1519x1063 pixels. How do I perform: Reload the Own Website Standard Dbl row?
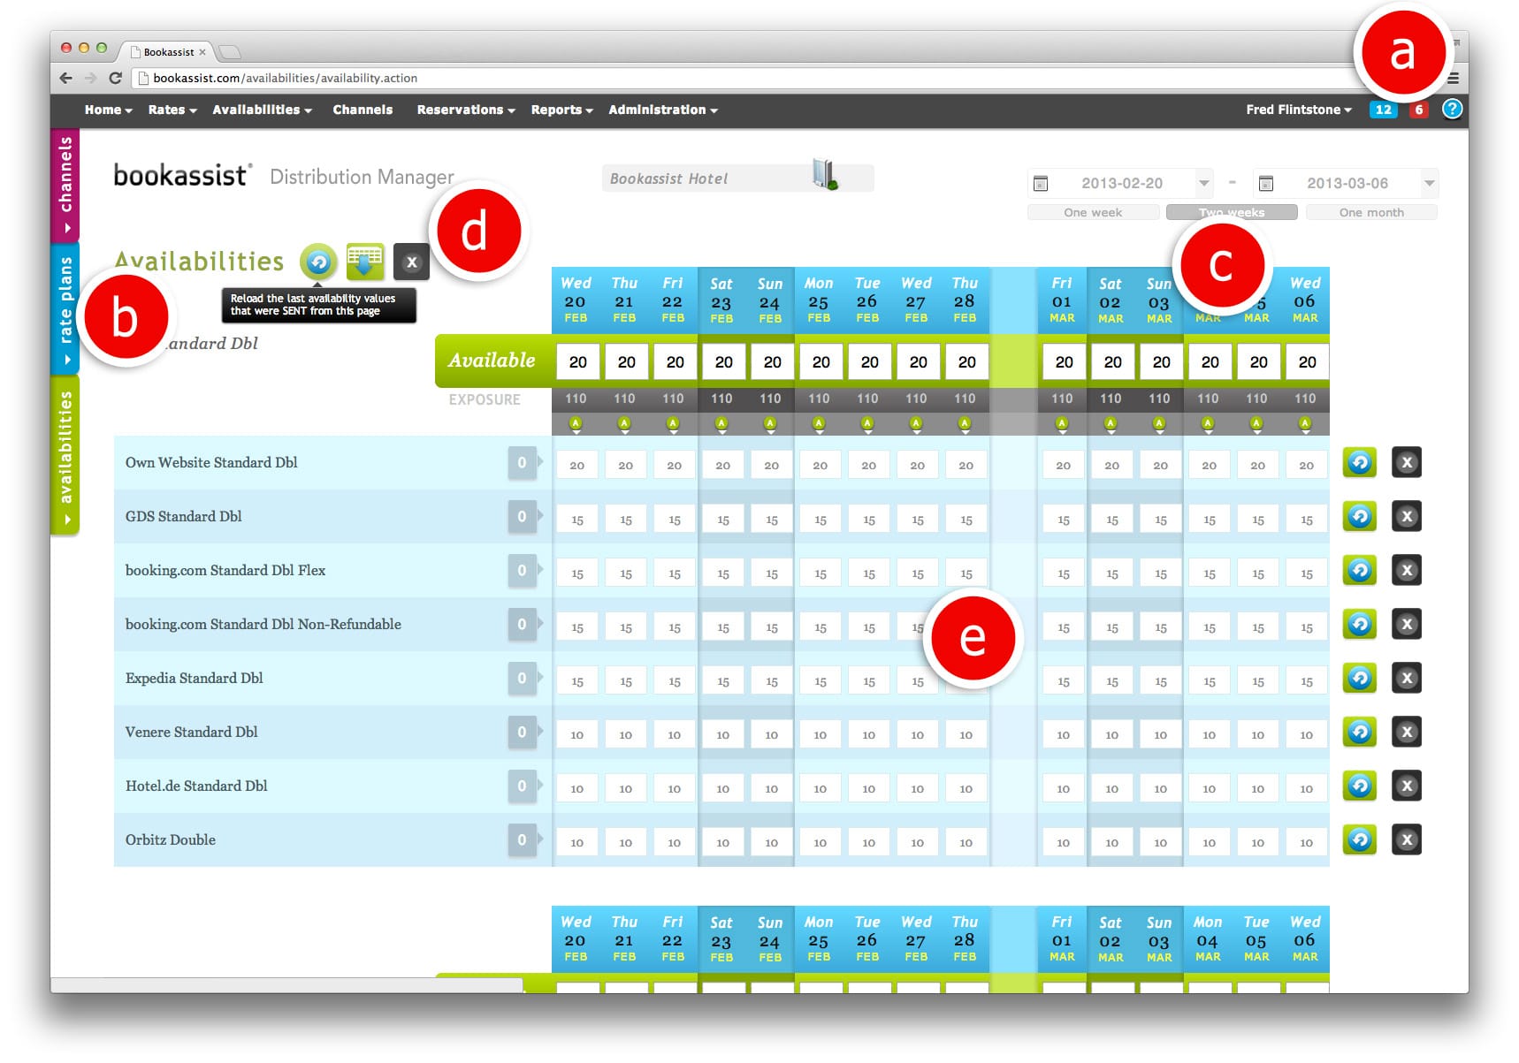coord(1360,462)
